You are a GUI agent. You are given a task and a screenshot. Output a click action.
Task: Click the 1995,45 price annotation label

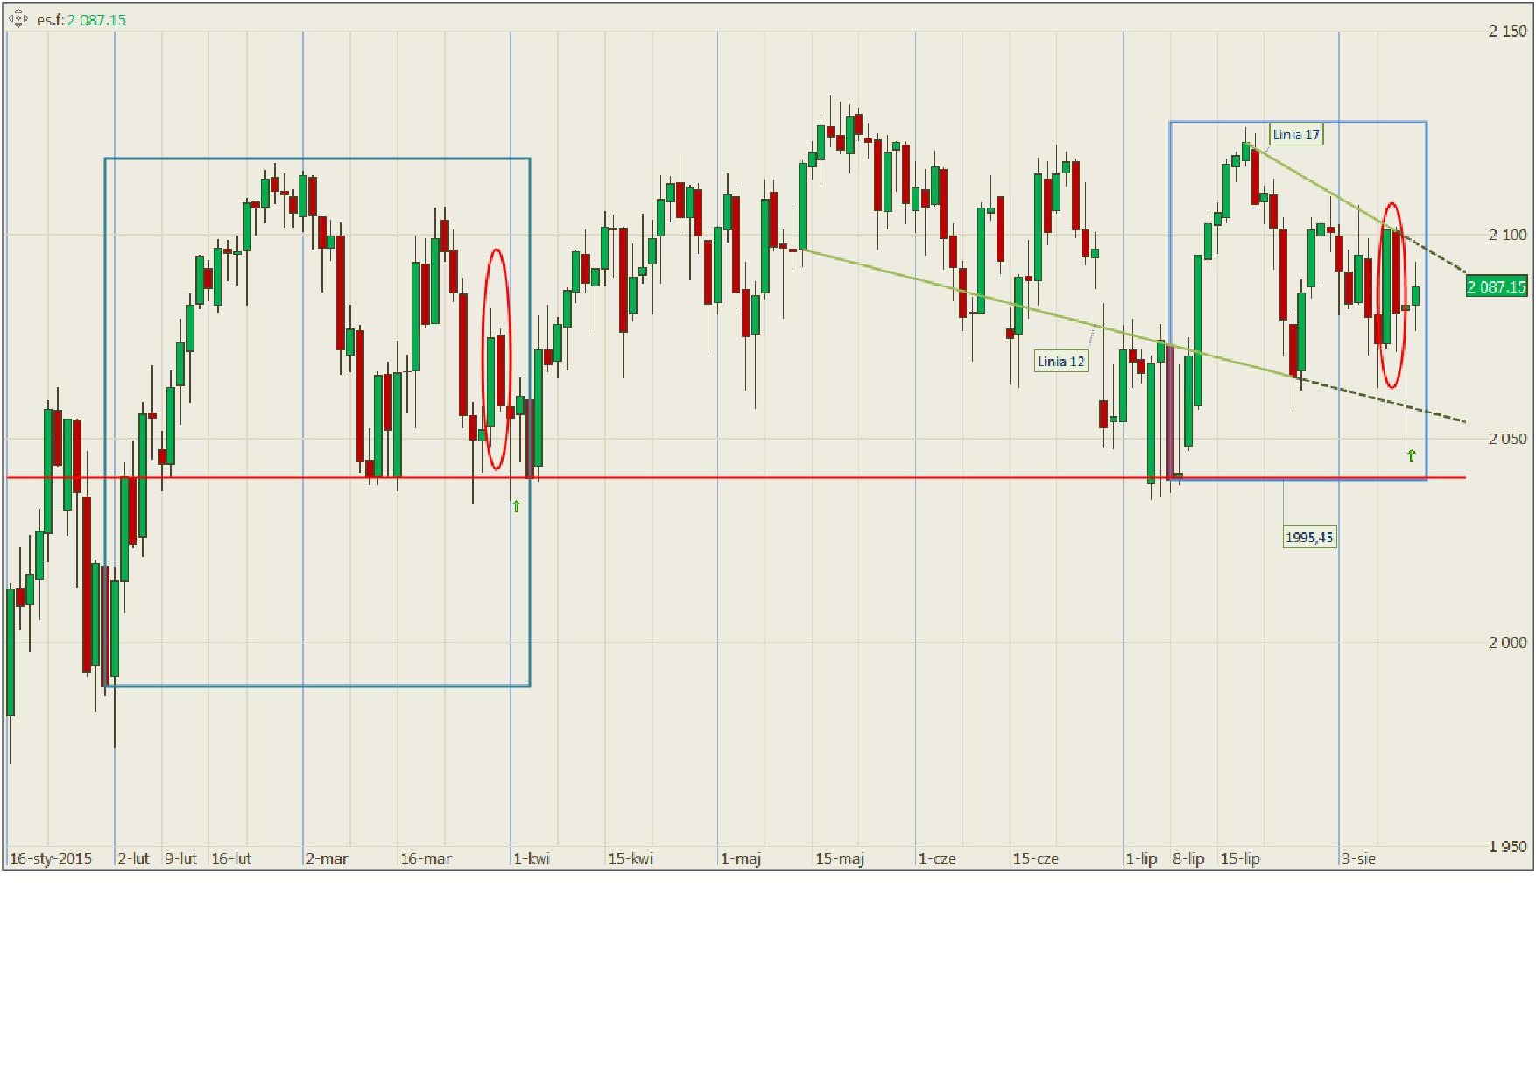coord(1309,538)
